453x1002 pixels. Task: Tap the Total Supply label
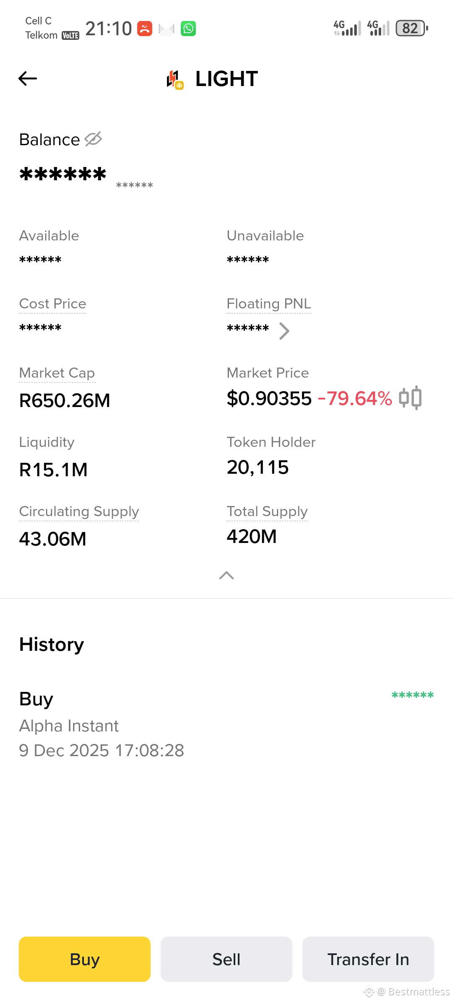click(x=267, y=511)
